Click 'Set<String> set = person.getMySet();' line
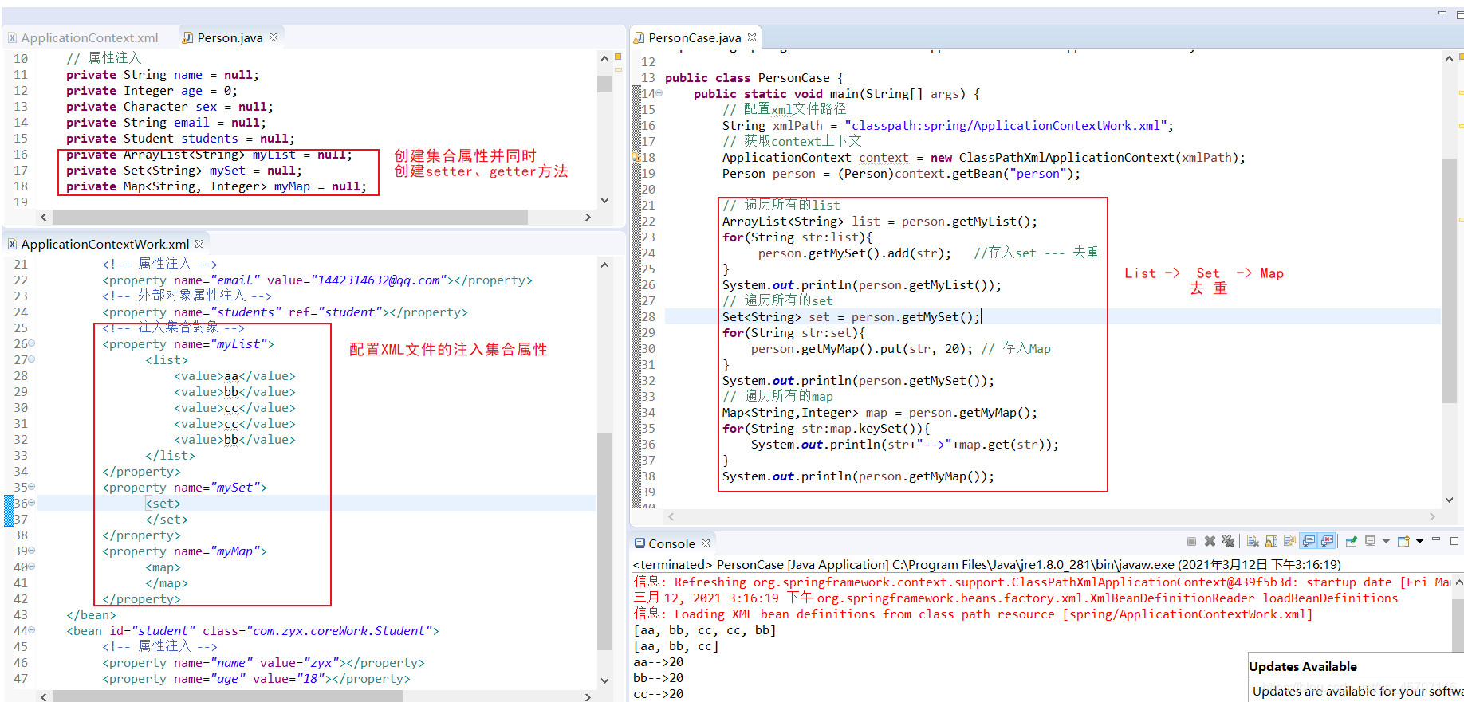1464x702 pixels. pos(851,317)
